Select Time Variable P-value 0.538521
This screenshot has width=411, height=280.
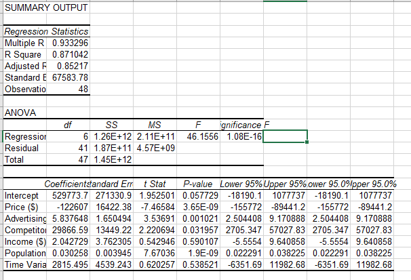point(199,264)
